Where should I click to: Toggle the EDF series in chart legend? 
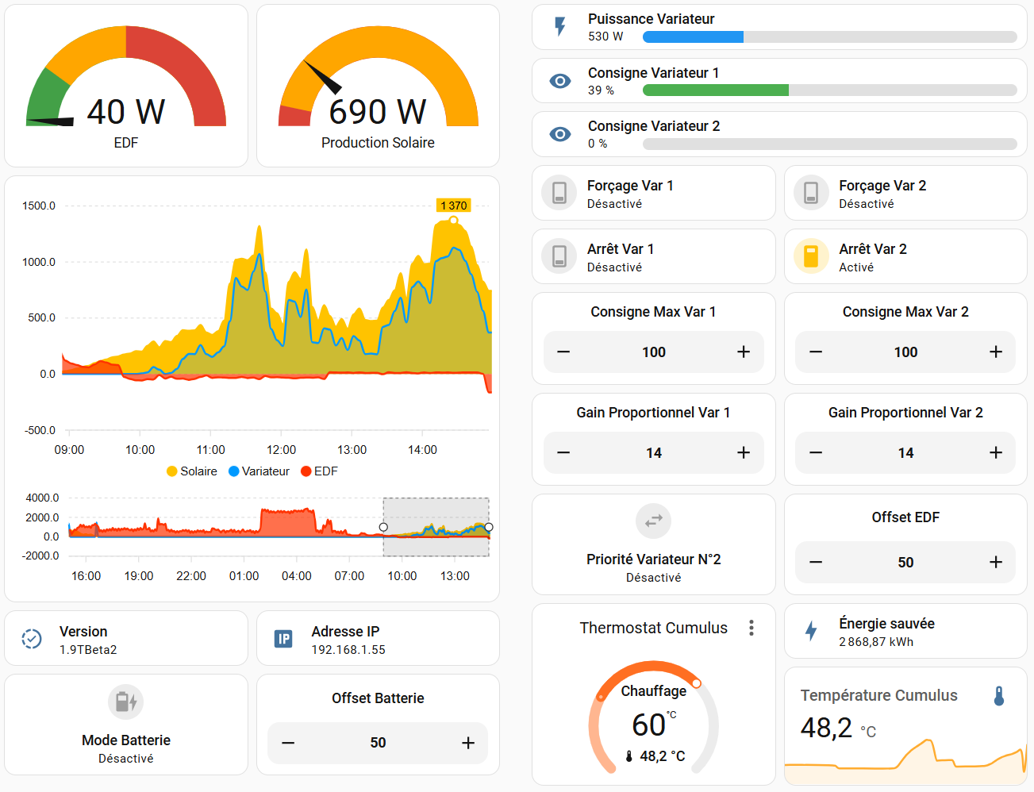point(319,471)
